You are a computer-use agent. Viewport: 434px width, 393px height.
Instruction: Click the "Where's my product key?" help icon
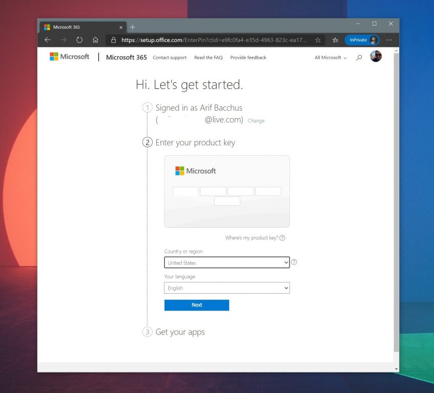[x=283, y=238]
